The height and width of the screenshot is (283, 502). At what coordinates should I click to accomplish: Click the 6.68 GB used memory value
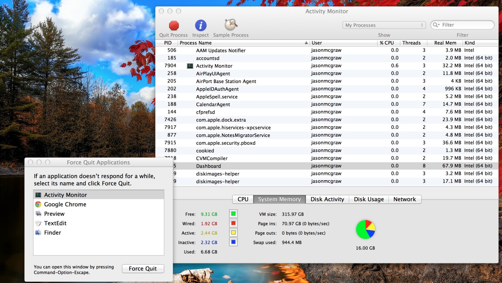point(209,252)
